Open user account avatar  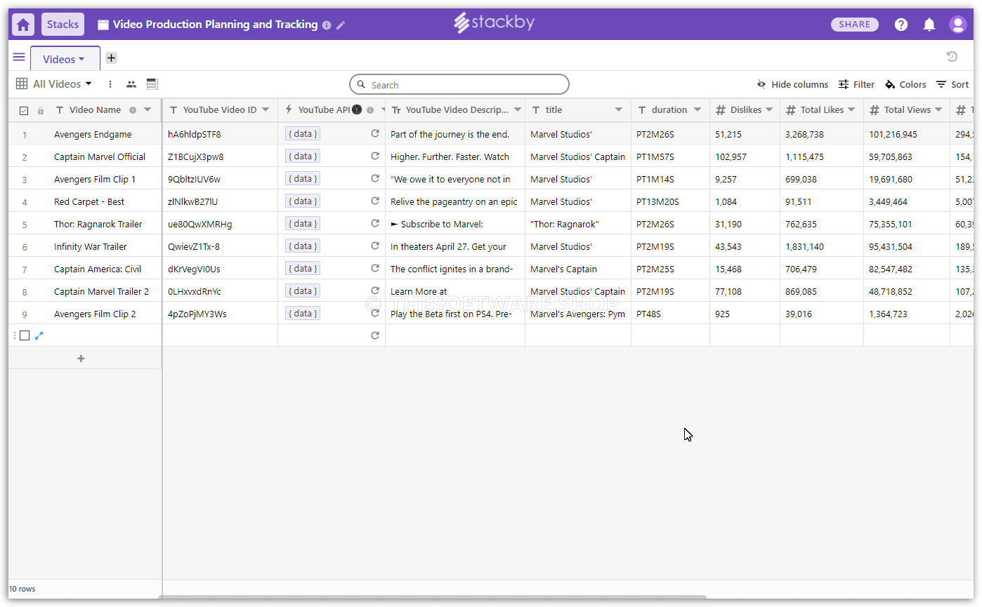click(x=958, y=25)
